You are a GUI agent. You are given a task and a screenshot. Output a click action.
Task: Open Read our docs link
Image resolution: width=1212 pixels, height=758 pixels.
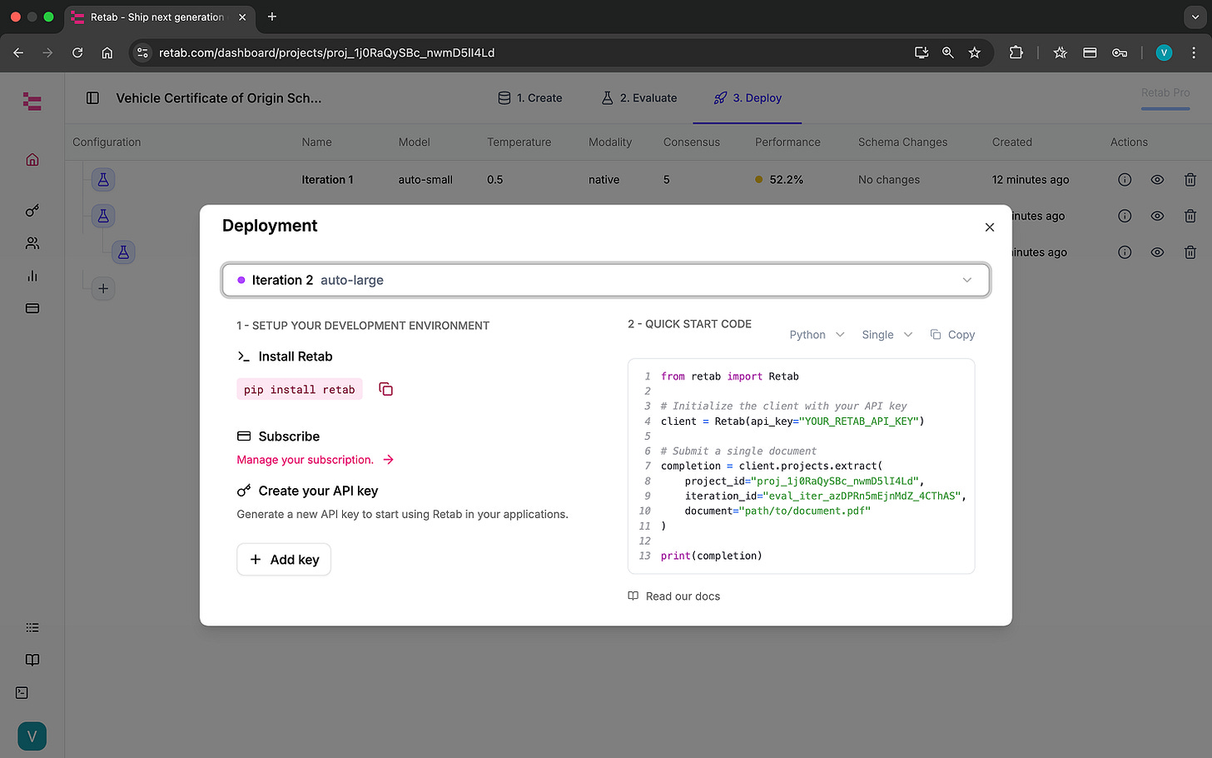(x=674, y=596)
